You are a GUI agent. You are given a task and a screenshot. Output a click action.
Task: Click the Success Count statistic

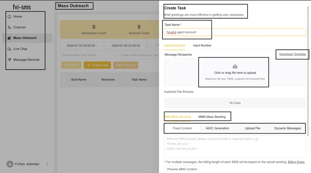139,30
